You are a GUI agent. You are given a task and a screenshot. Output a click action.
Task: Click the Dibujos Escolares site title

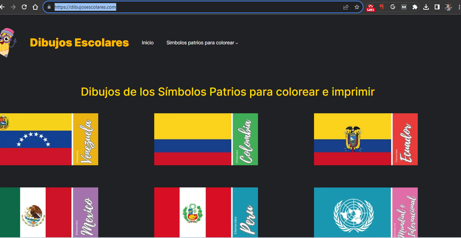(x=79, y=43)
